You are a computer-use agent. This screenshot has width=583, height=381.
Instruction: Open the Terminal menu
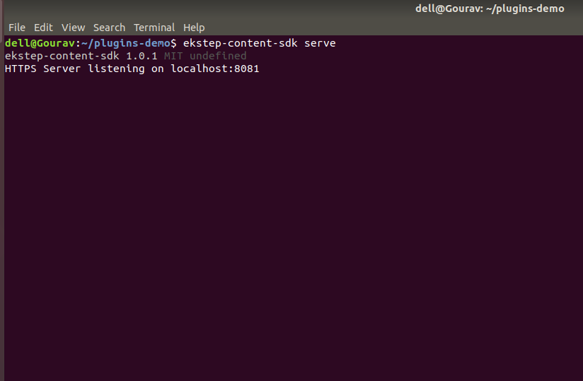coord(154,28)
